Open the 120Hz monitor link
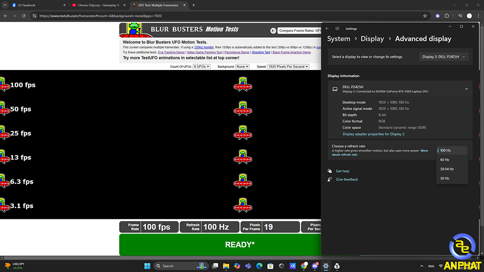This screenshot has height=272, width=484. [x=204, y=47]
